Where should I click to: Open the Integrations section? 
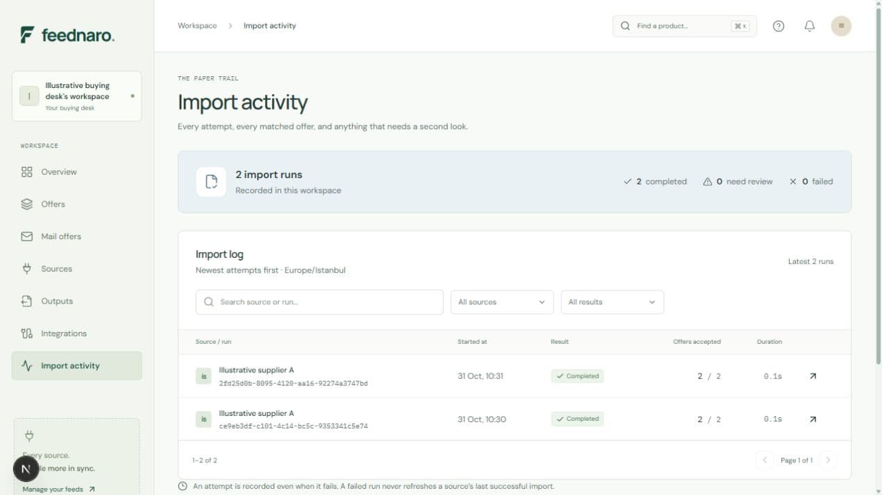(77, 333)
